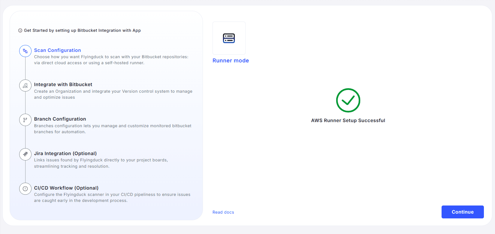
Task: Click the Get Started Bitbucket Integration header text
Action: (82, 31)
